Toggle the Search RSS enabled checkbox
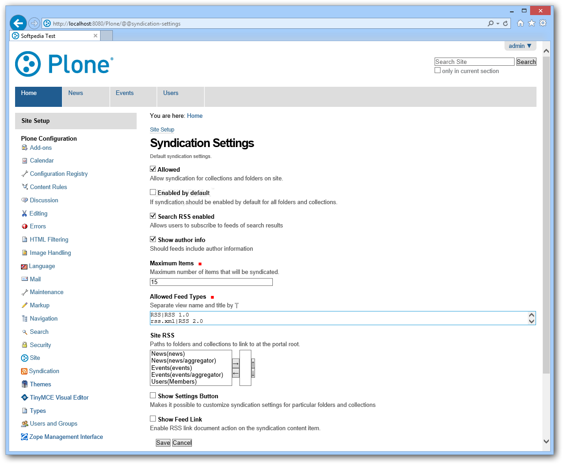 click(x=153, y=216)
